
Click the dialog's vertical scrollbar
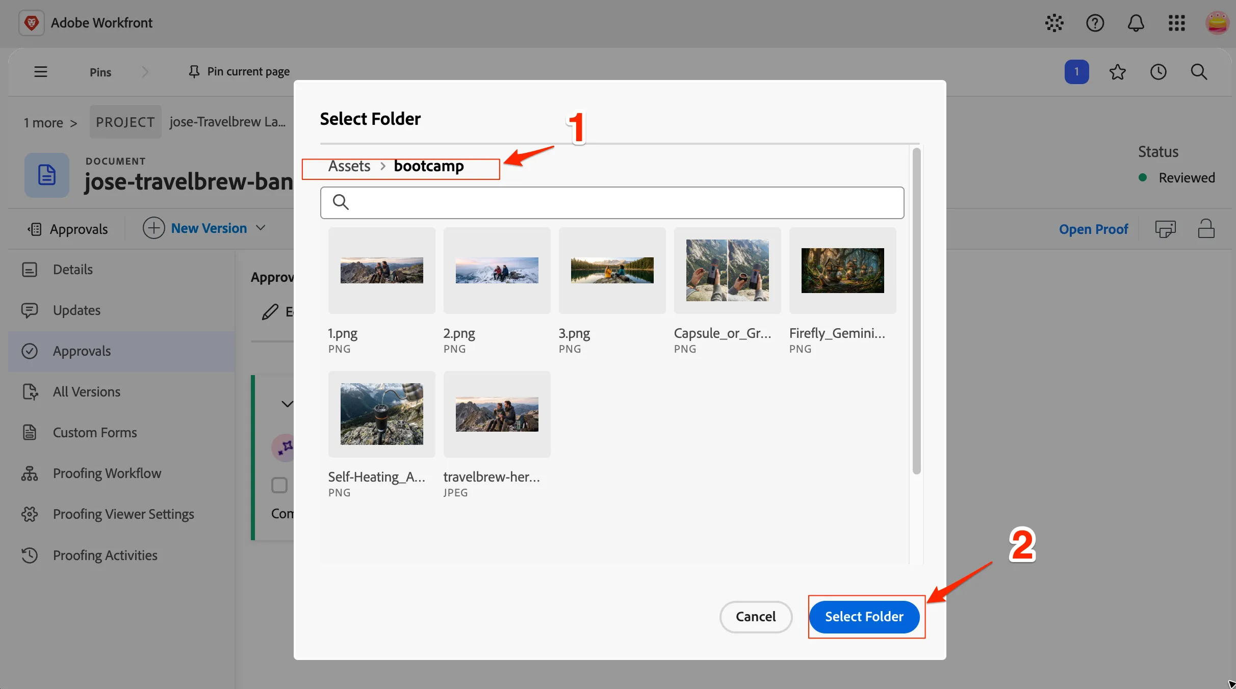(x=916, y=311)
